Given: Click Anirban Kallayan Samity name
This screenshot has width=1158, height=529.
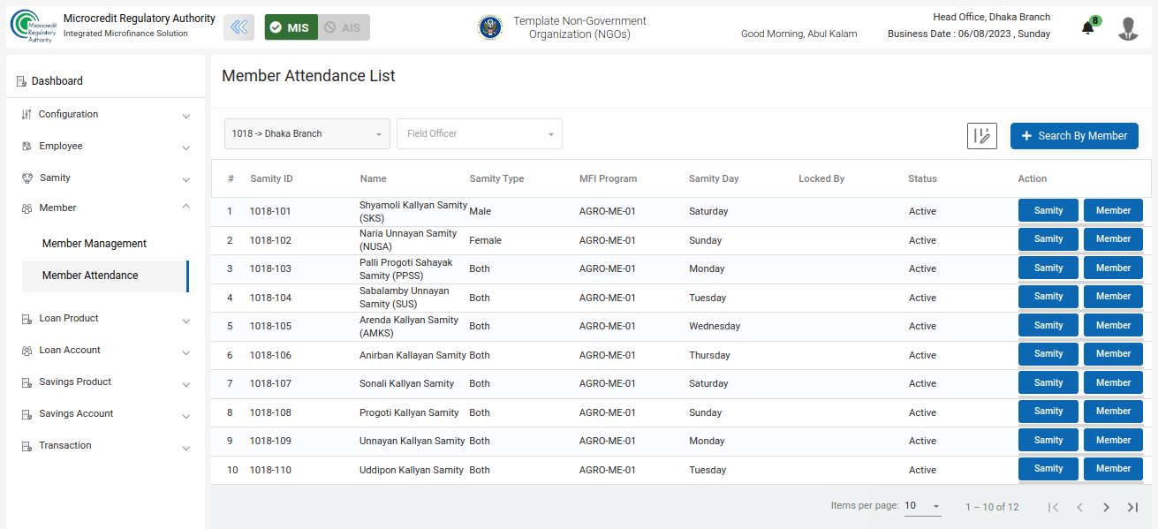Looking at the screenshot, I should (412, 355).
